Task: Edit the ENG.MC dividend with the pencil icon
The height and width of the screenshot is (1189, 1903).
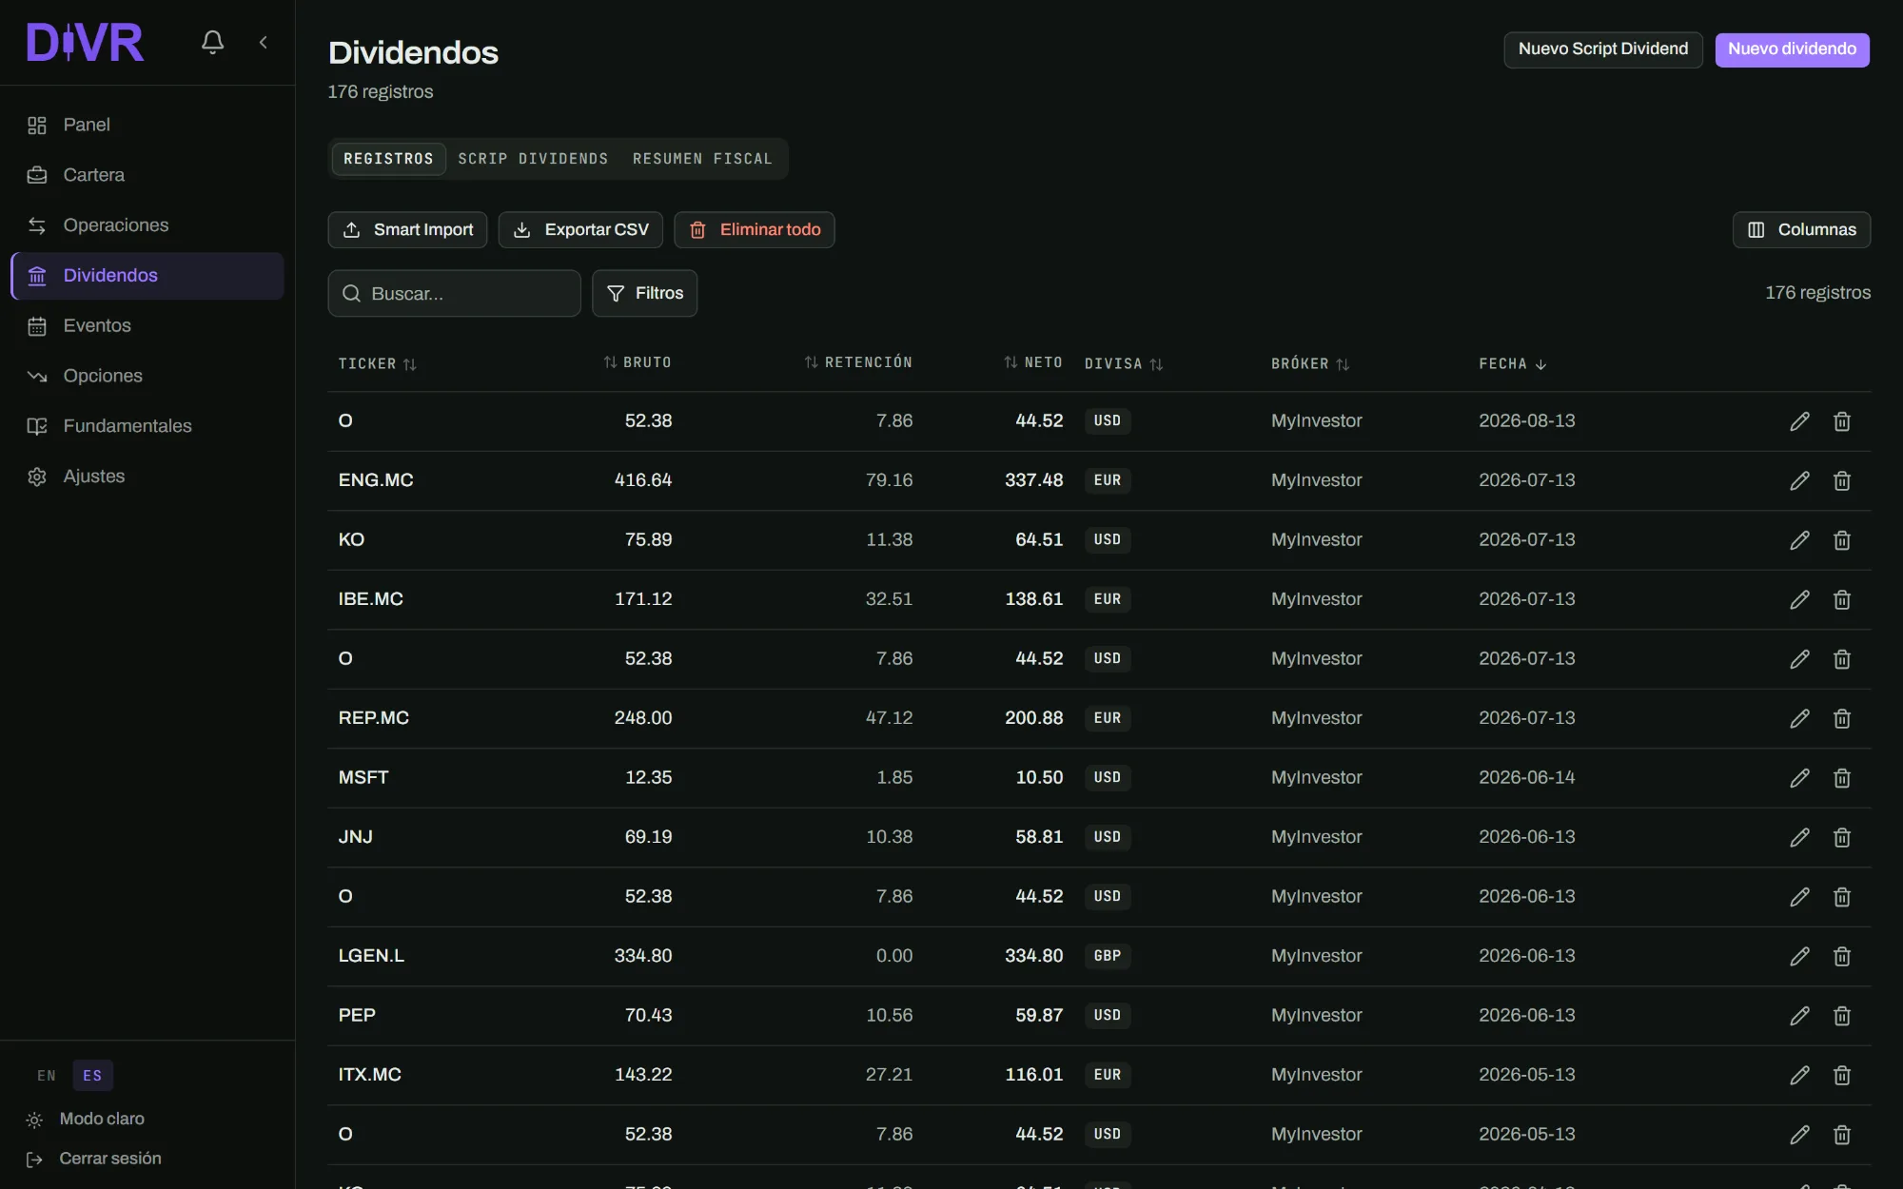Action: (x=1799, y=480)
